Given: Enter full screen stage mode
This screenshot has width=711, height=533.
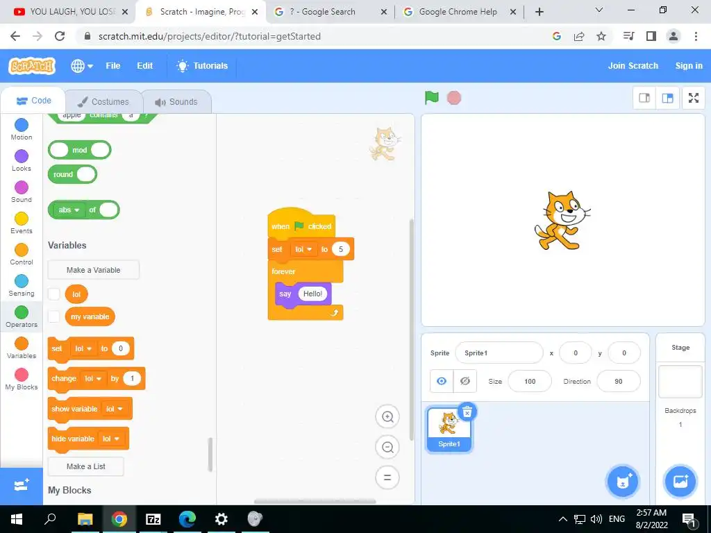Looking at the screenshot, I should [694, 98].
